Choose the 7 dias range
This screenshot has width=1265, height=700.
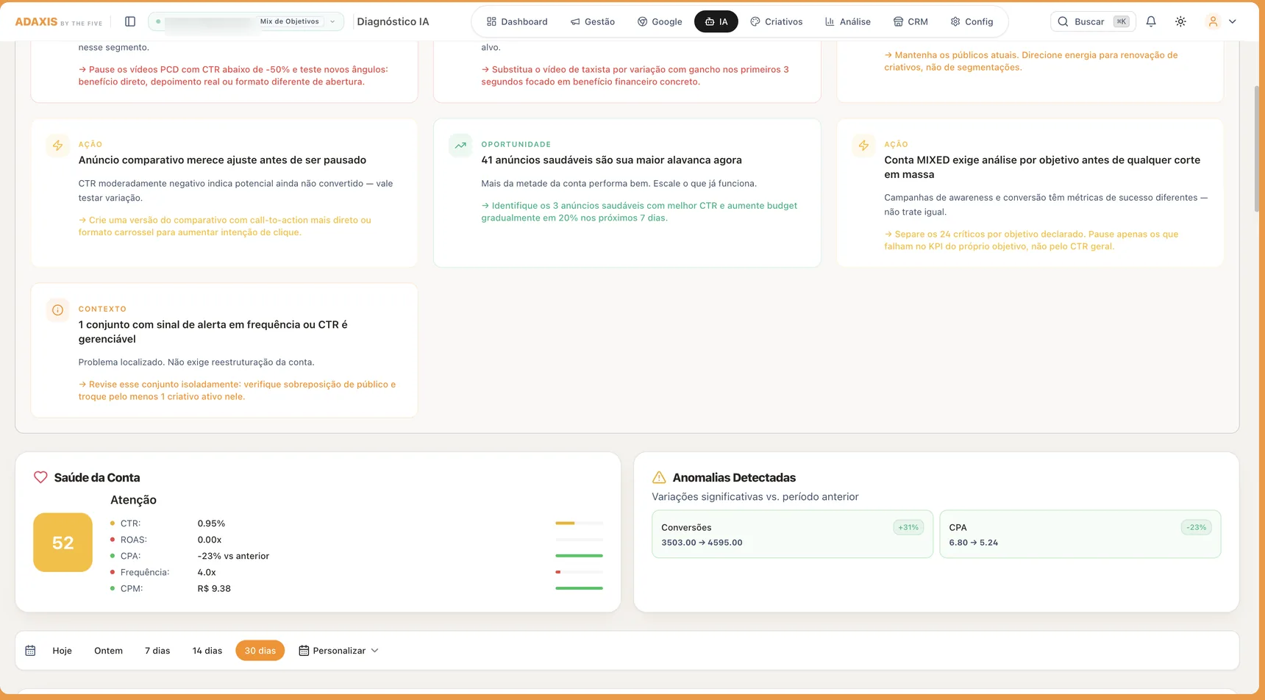[157, 651]
